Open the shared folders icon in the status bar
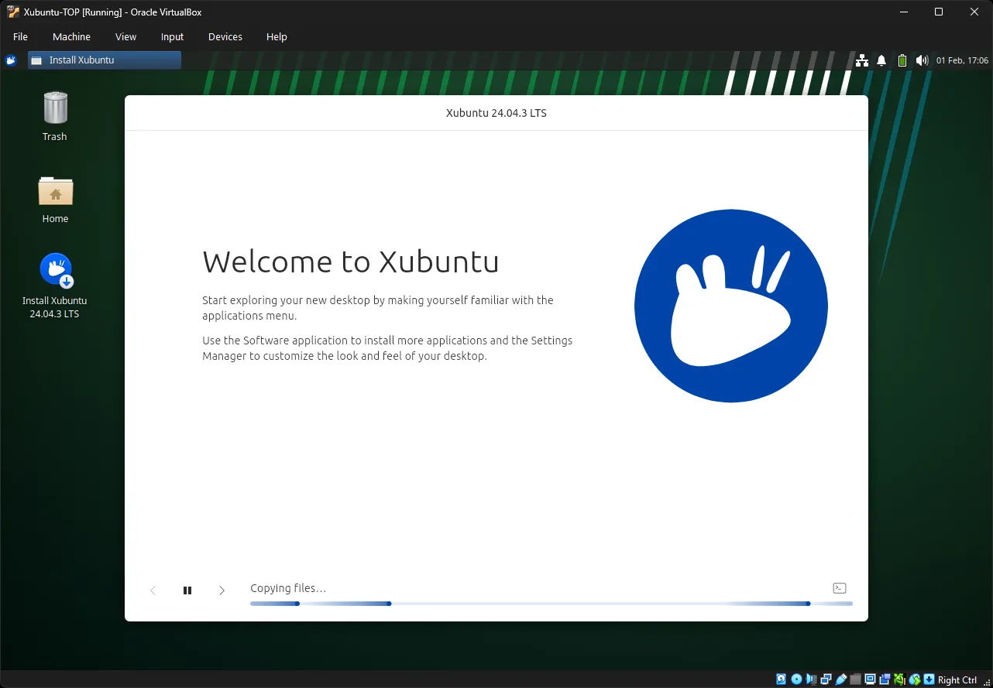The width and height of the screenshot is (993, 688). (855, 679)
